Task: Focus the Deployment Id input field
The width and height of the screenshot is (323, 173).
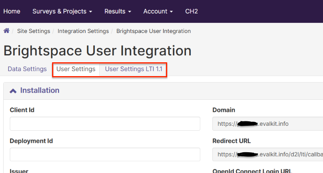Action: point(105,154)
